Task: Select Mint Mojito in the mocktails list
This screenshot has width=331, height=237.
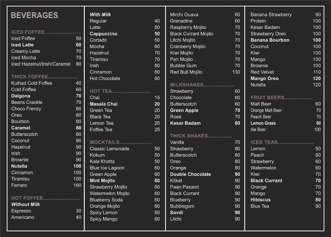Action: tap(102, 181)
